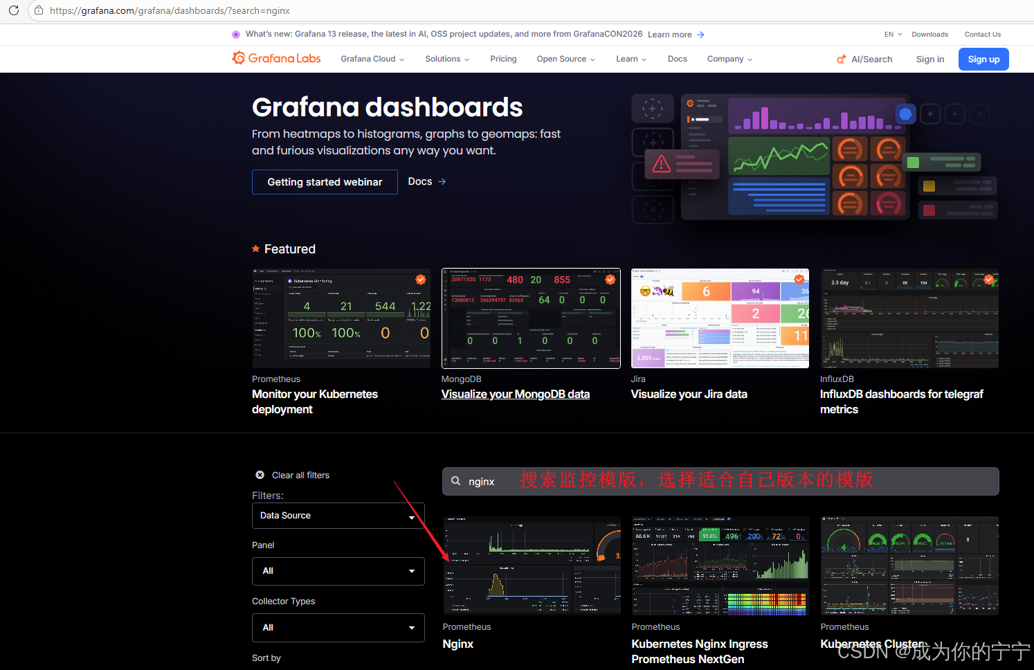
Task: Open the Panel filter dropdown
Action: point(338,571)
